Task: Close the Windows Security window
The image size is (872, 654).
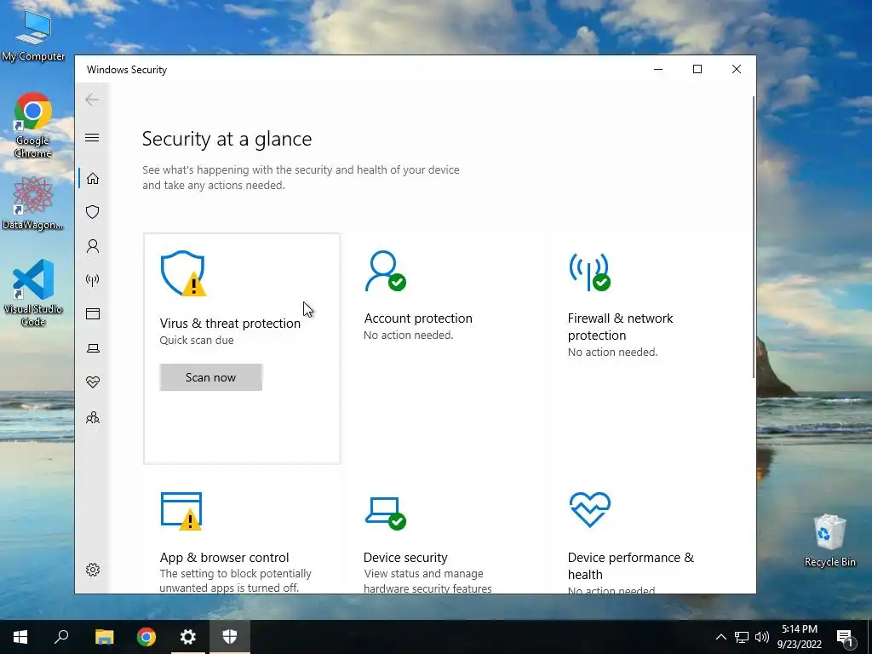Action: [737, 69]
